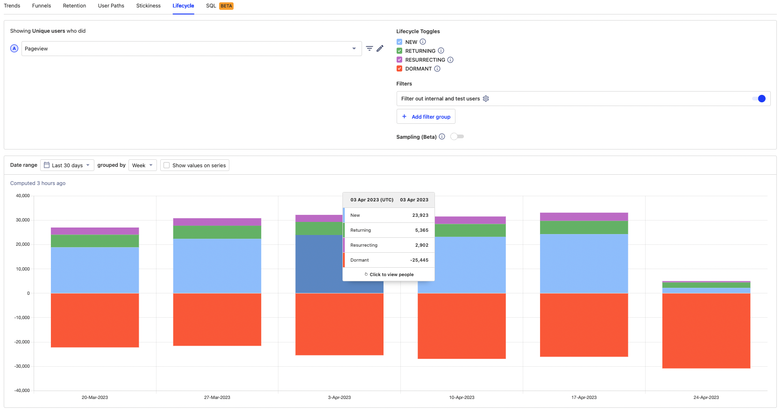Image resolution: width=782 pixels, height=413 pixels.
Task: Check the Show values on series box
Action: click(167, 165)
